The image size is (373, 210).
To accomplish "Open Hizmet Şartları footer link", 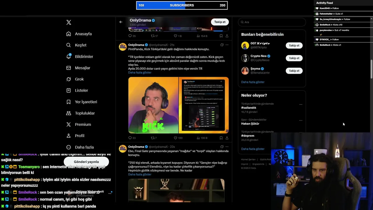I will tap(248, 160).
